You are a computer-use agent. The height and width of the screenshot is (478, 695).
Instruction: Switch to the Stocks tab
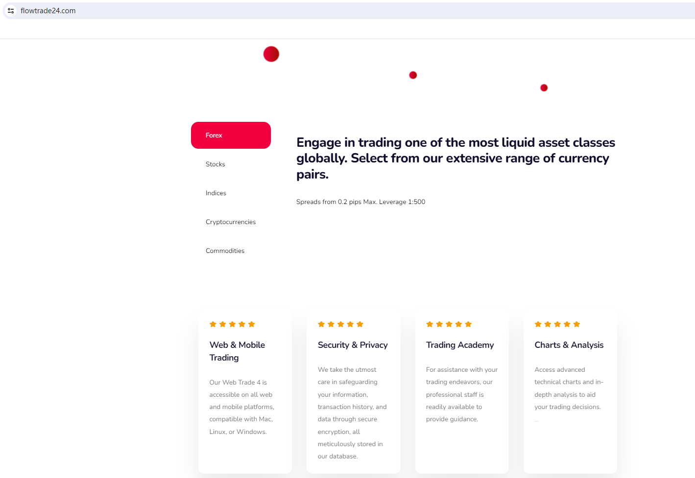pos(216,164)
